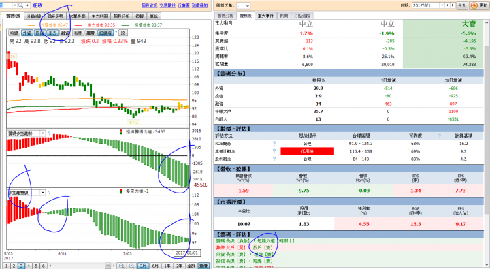Image resolution: width=490 pixels, height=269 pixels.
Task: Set chart range to 1年
Action: tap(167, 266)
